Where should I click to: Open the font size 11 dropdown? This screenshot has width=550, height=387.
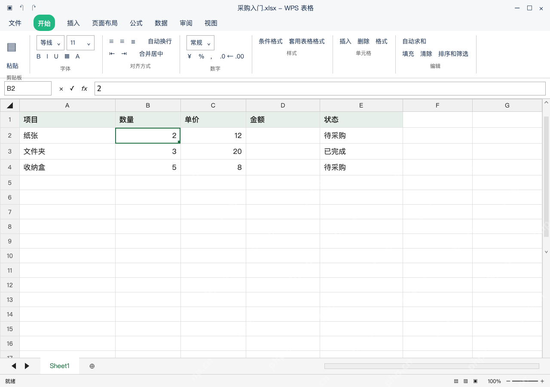80,43
